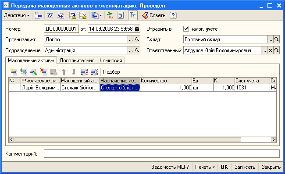Open the Ответственный selection ellipsis button
The width and height of the screenshot is (285, 174).
(264, 50)
